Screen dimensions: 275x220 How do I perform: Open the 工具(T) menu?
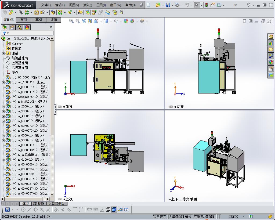point(101,5)
